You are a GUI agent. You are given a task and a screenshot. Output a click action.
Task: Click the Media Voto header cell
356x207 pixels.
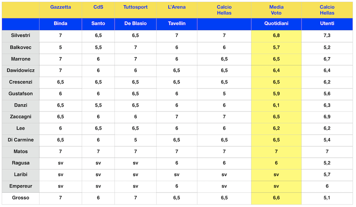(x=276, y=10)
